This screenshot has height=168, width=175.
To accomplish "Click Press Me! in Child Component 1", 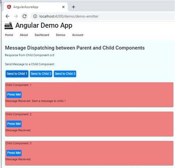I will click(14, 95).
